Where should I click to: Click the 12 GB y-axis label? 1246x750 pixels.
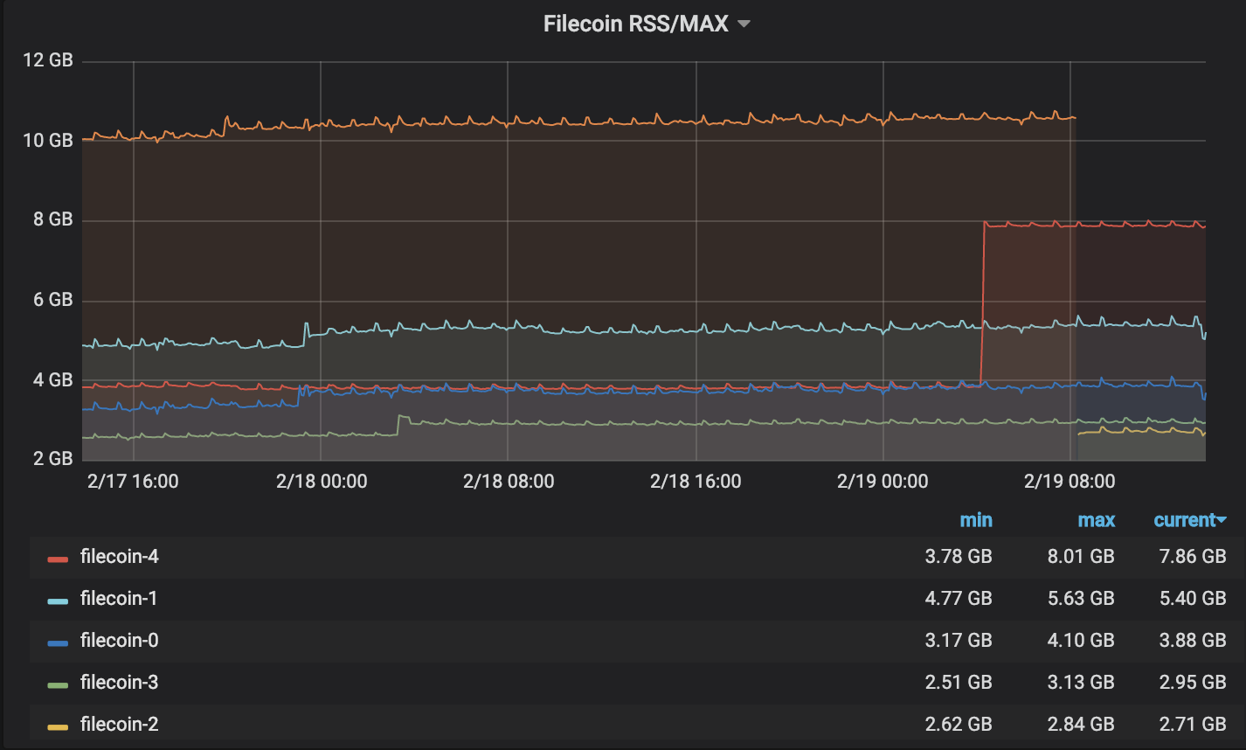[48, 60]
